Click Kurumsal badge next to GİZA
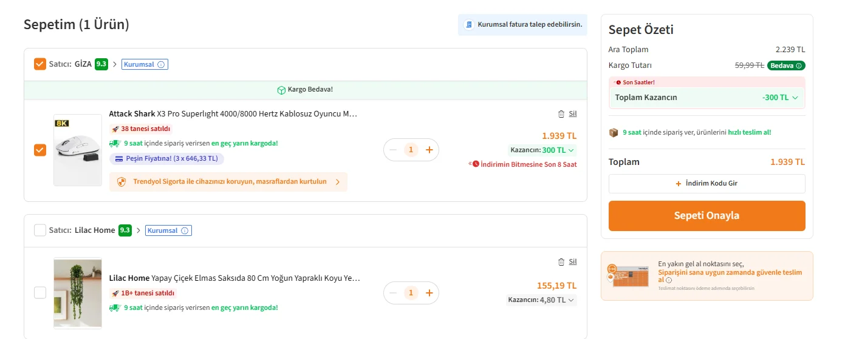862x339 pixels. (x=145, y=64)
